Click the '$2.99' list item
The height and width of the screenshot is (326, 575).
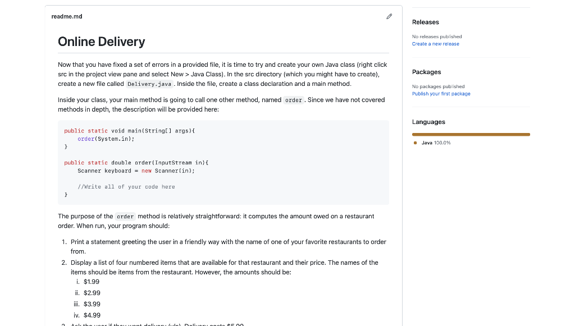[x=92, y=293]
